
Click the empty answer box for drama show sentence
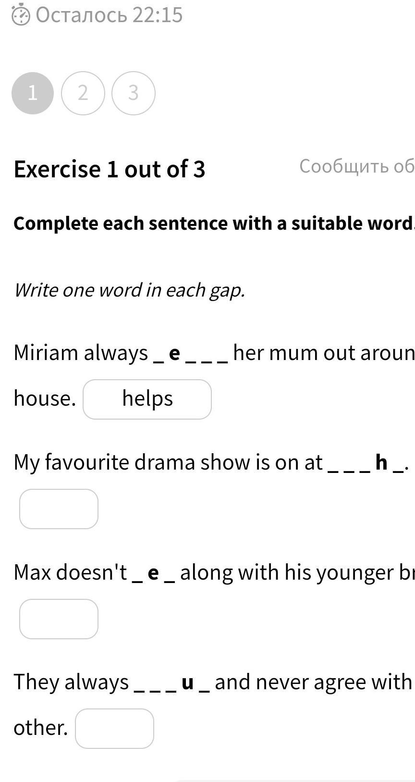(x=59, y=509)
